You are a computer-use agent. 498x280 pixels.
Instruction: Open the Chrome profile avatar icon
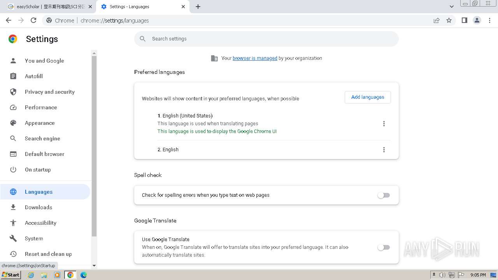477,20
